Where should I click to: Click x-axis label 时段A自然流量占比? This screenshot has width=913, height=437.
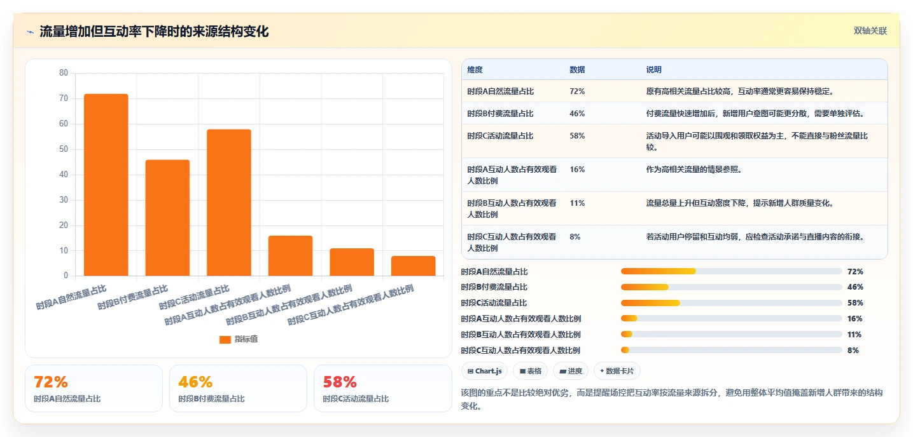(71, 296)
